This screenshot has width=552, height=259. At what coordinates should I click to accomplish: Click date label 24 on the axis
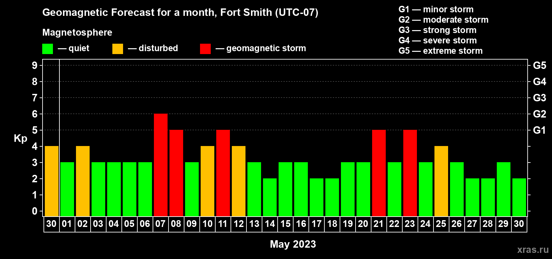coord(425,224)
